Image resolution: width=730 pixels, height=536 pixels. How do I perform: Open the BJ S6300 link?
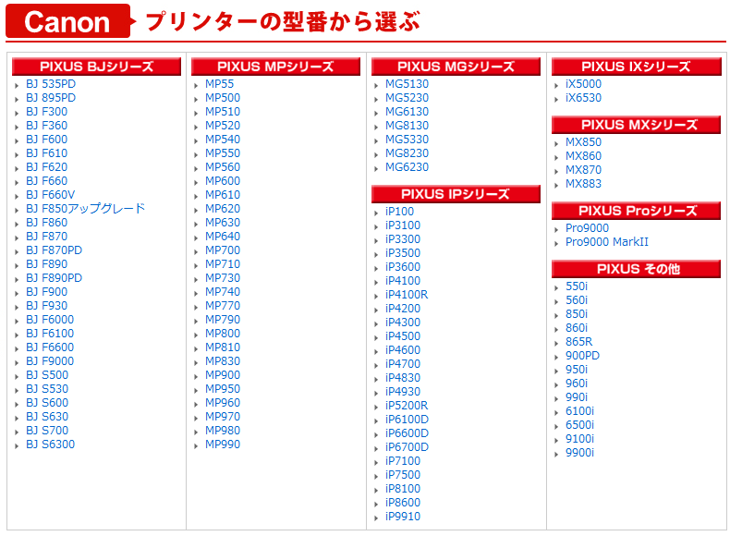coord(50,445)
